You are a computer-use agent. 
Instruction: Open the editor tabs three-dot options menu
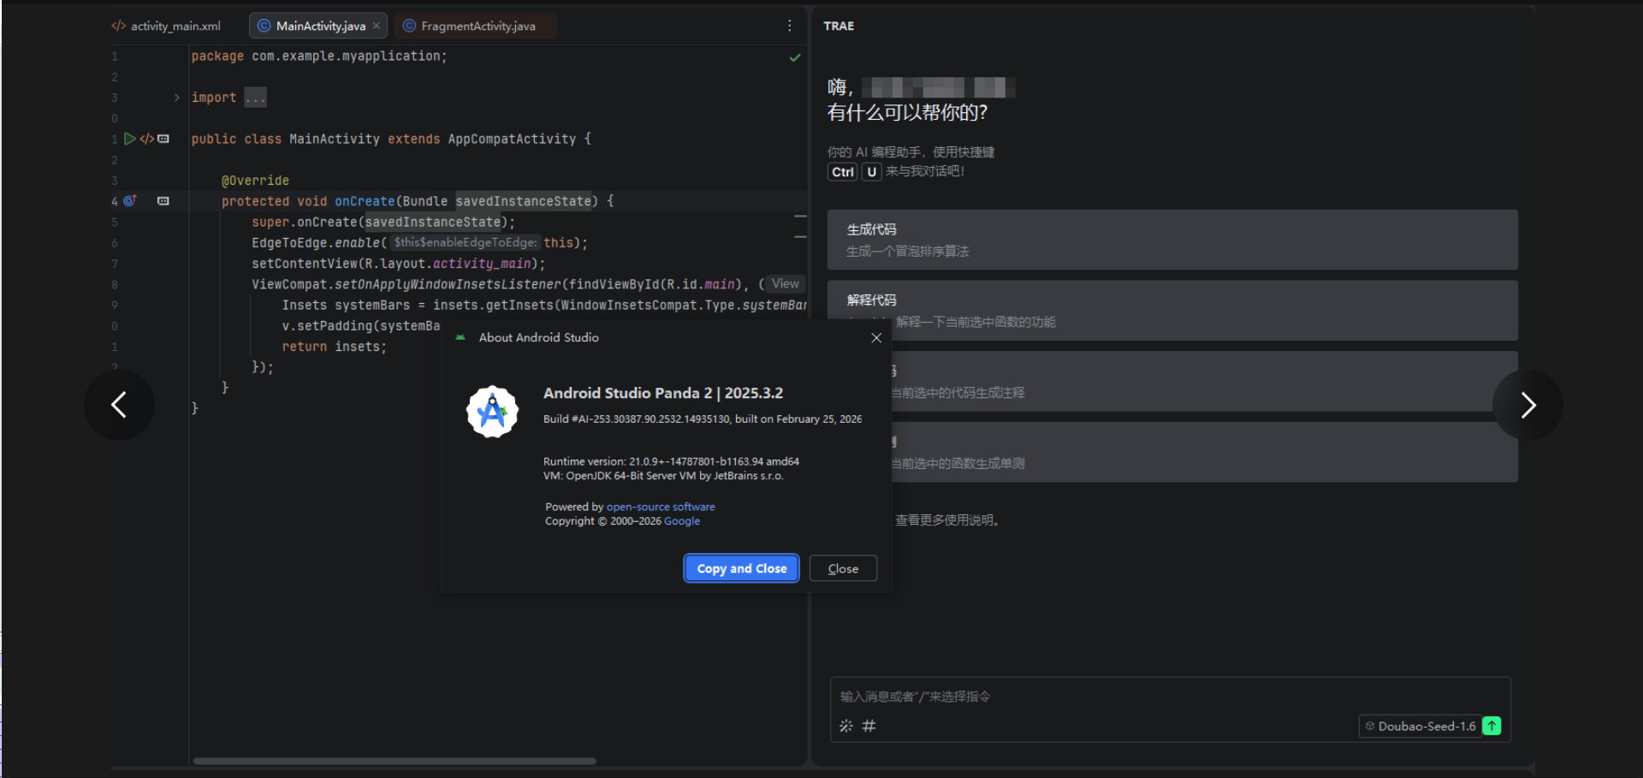pyautogui.click(x=789, y=26)
